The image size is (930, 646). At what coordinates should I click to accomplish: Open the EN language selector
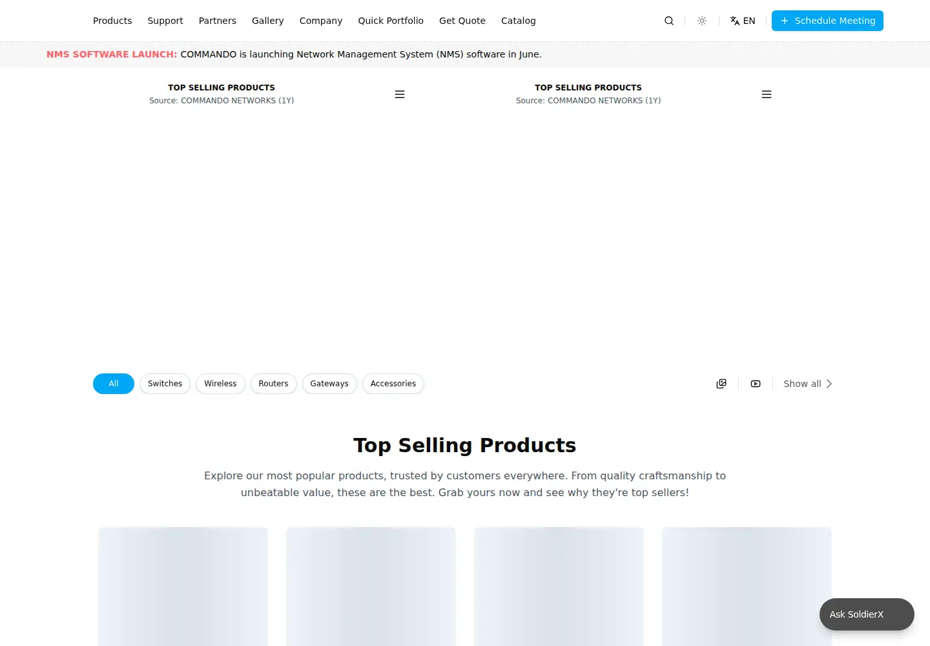pyautogui.click(x=743, y=21)
